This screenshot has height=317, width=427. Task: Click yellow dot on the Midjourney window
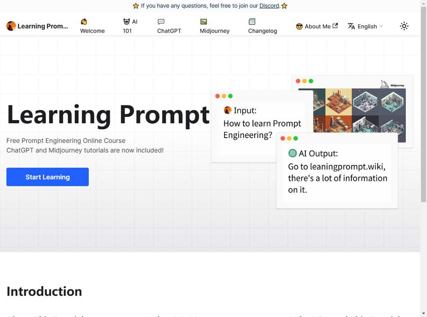(x=304, y=81)
